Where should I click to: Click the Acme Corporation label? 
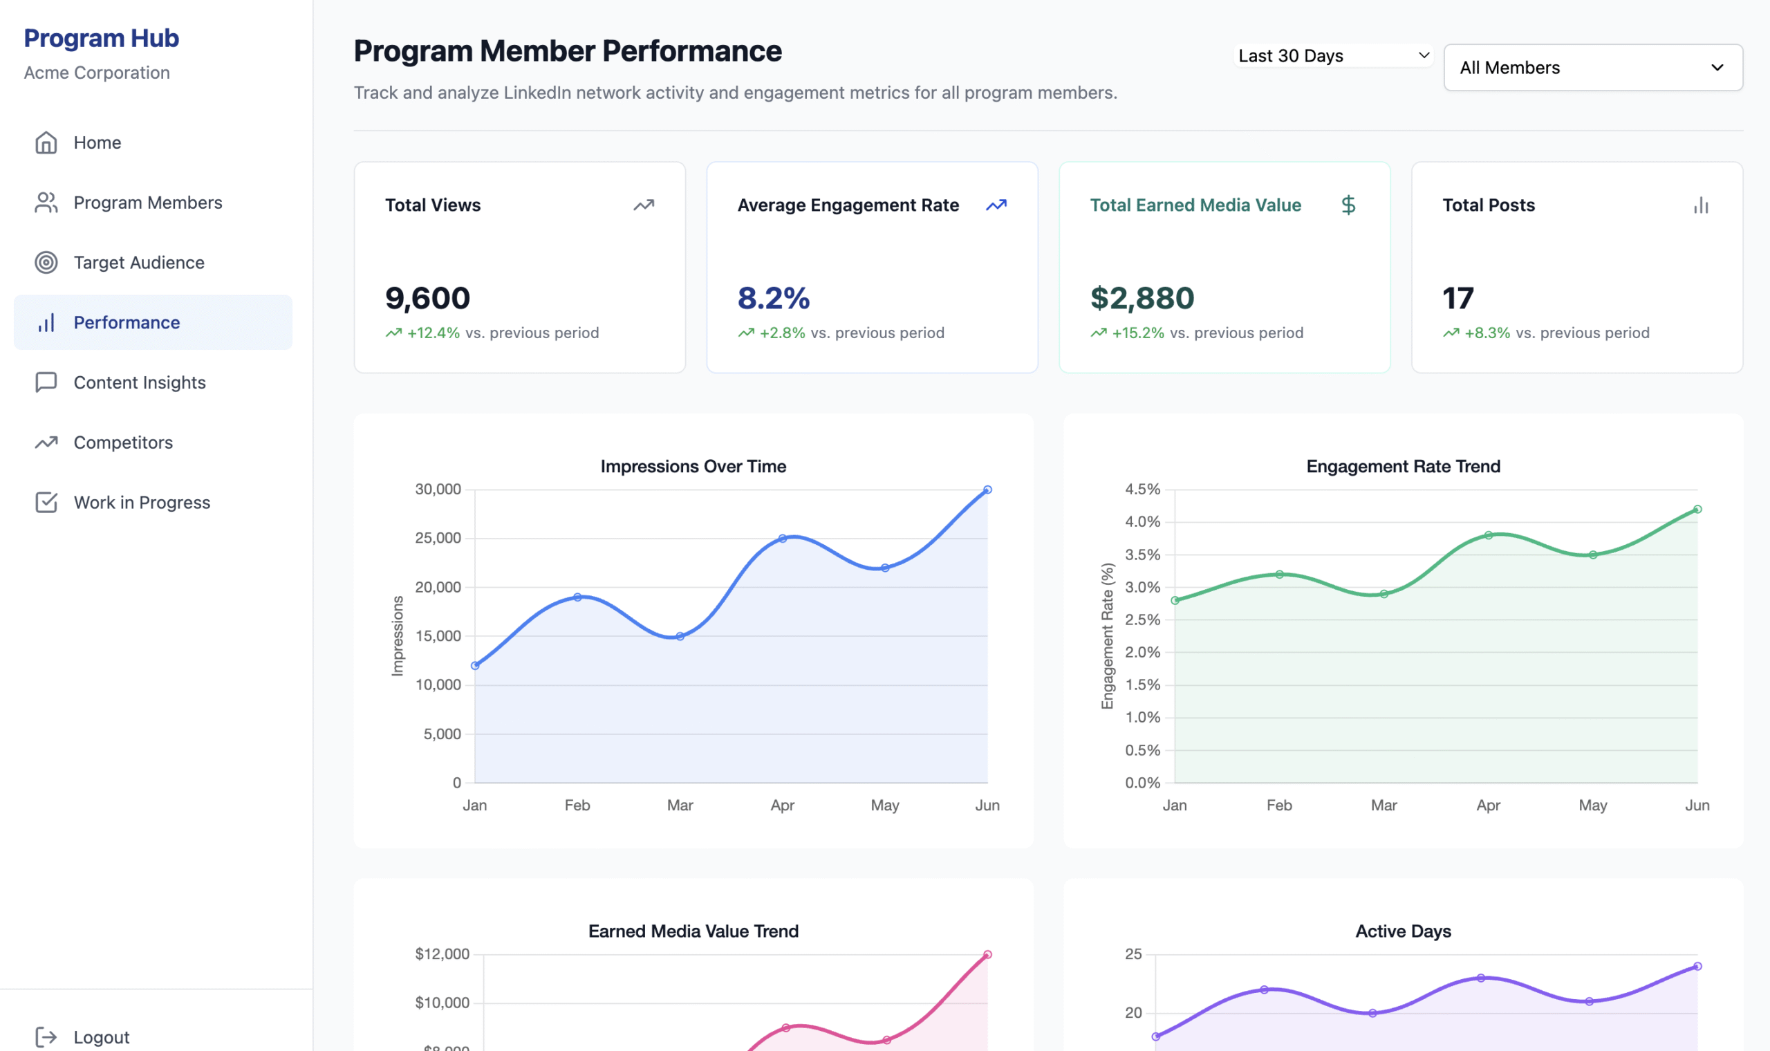tap(97, 73)
